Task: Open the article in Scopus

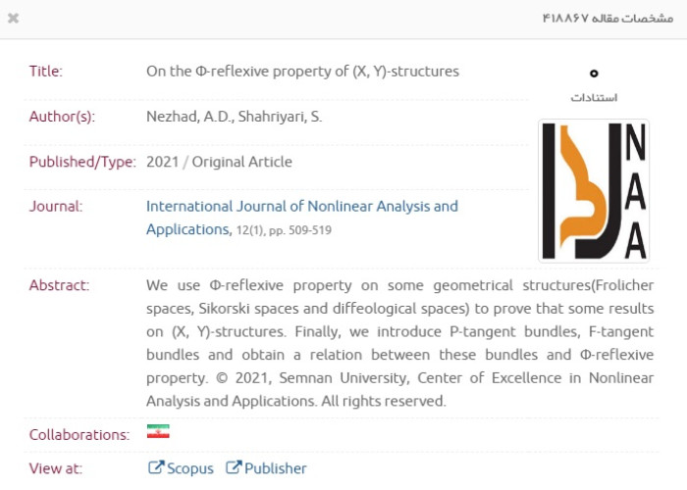Action: [189, 468]
